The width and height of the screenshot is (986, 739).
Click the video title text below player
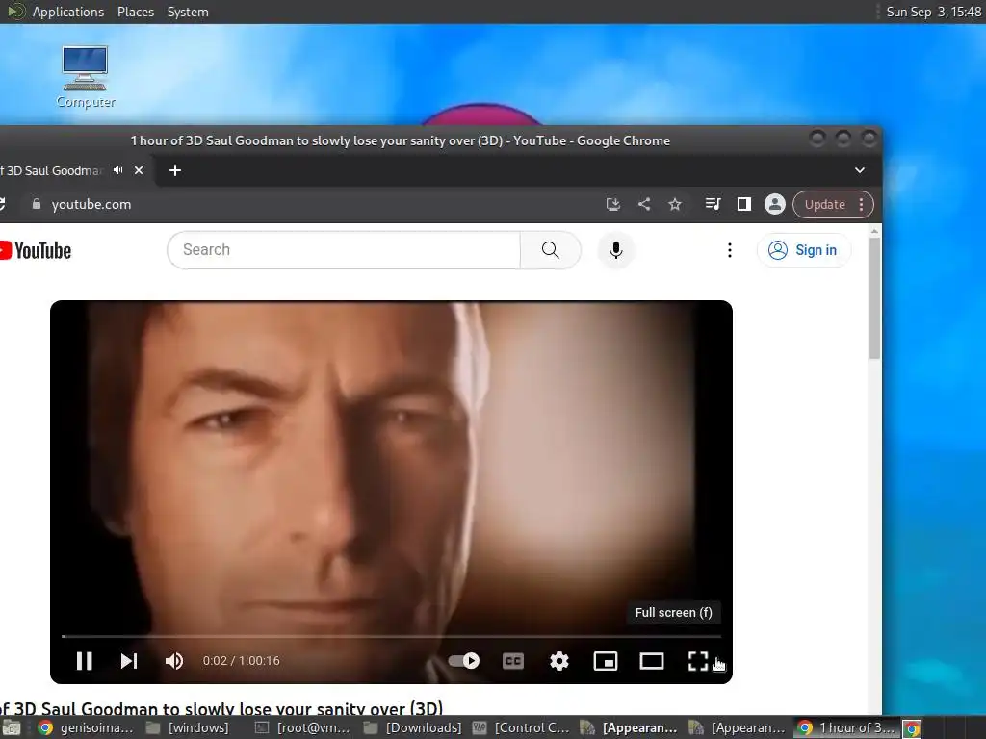point(221,707)
